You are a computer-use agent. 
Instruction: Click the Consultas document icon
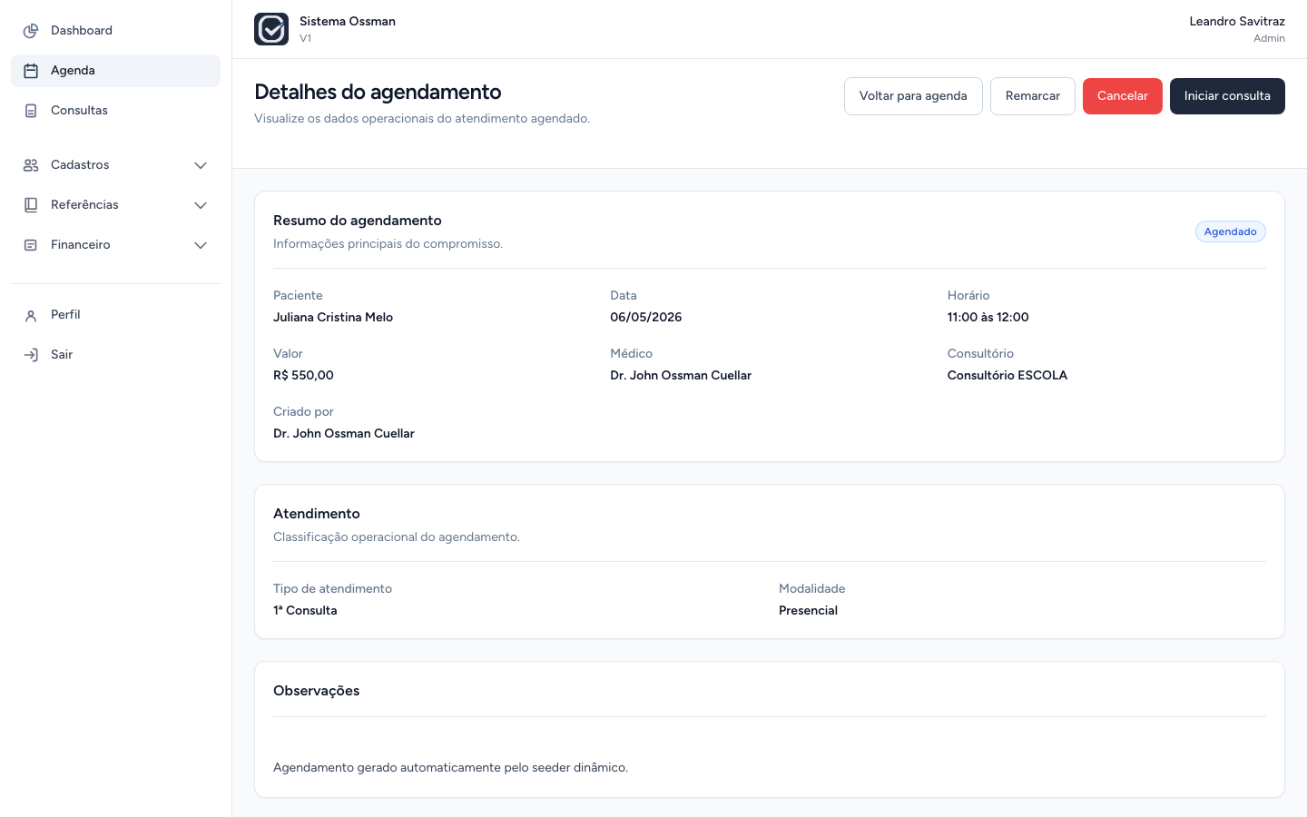point(31,111)
